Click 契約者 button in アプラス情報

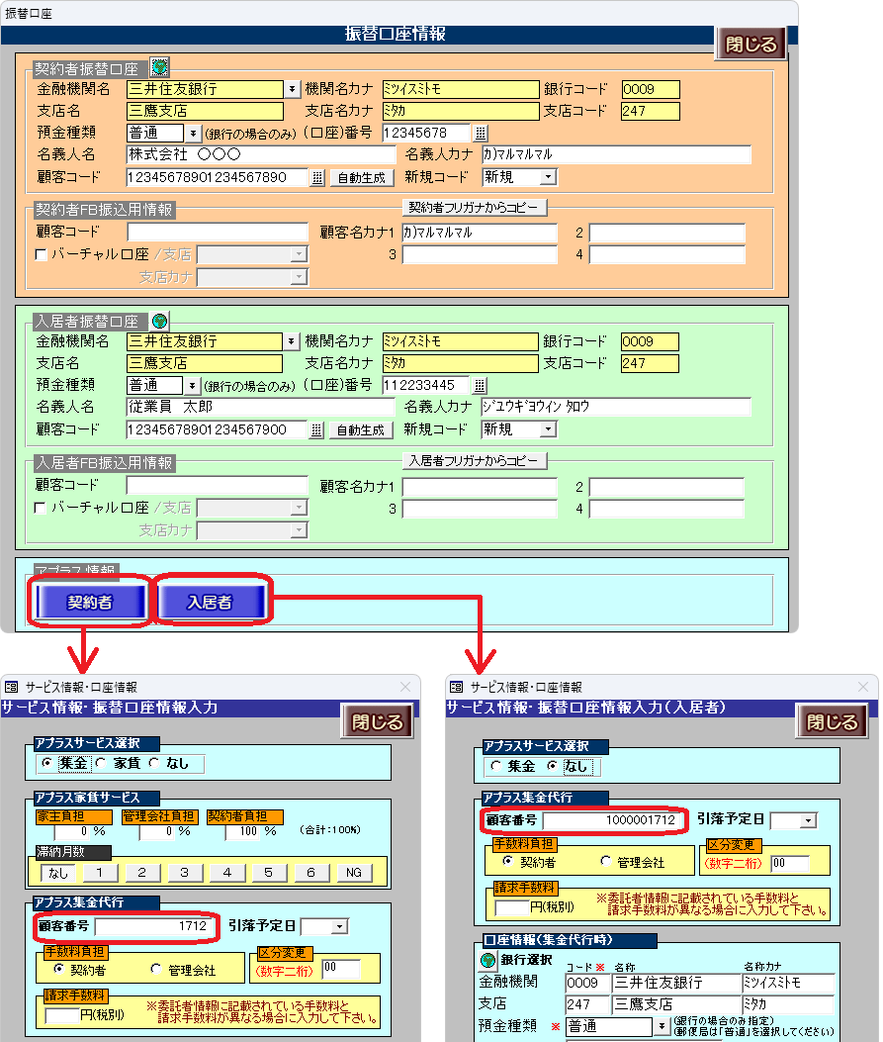tap(90, 601)
